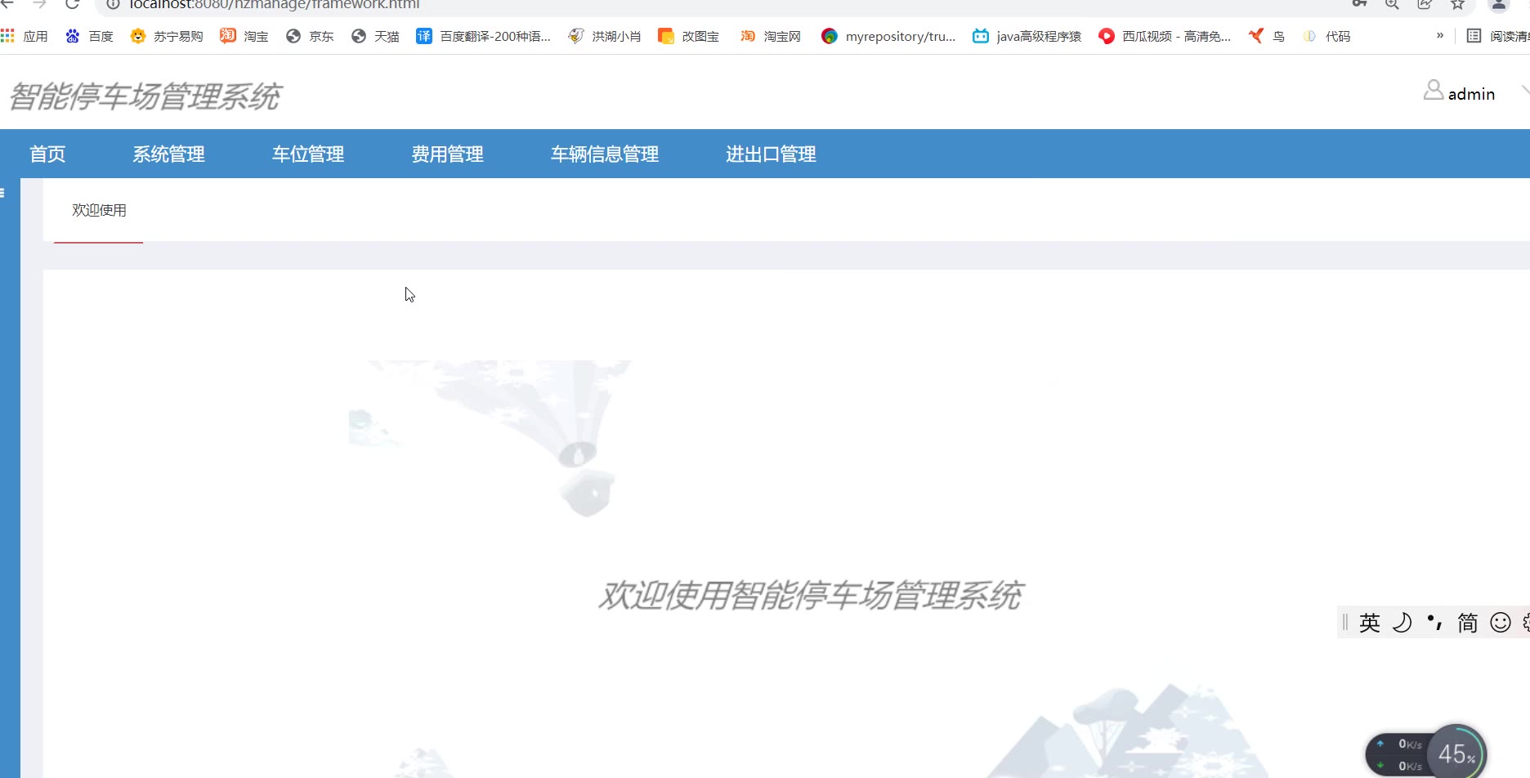The height and width of the screenshot is (778, 1530).
Task: Toggle the IME punctuation icon
Action: click(x=1435, y=623)
